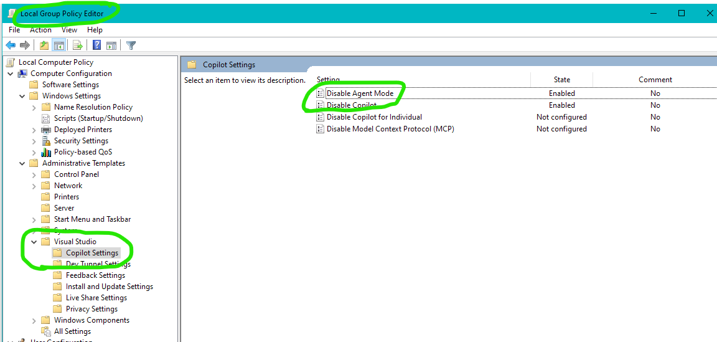Click the Privacy Settings folder icon
Image resolution: width=717 pixels, height=342 pixels.
click(x=57, y=309)
